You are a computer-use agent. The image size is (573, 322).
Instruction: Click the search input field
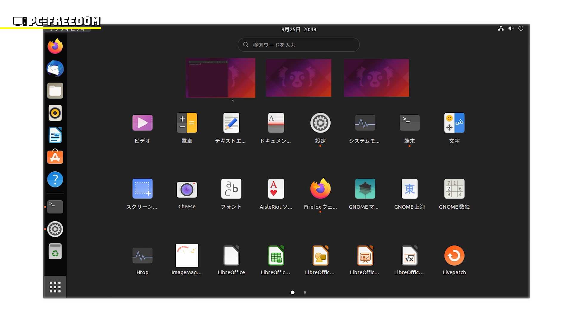pos(298,45)
